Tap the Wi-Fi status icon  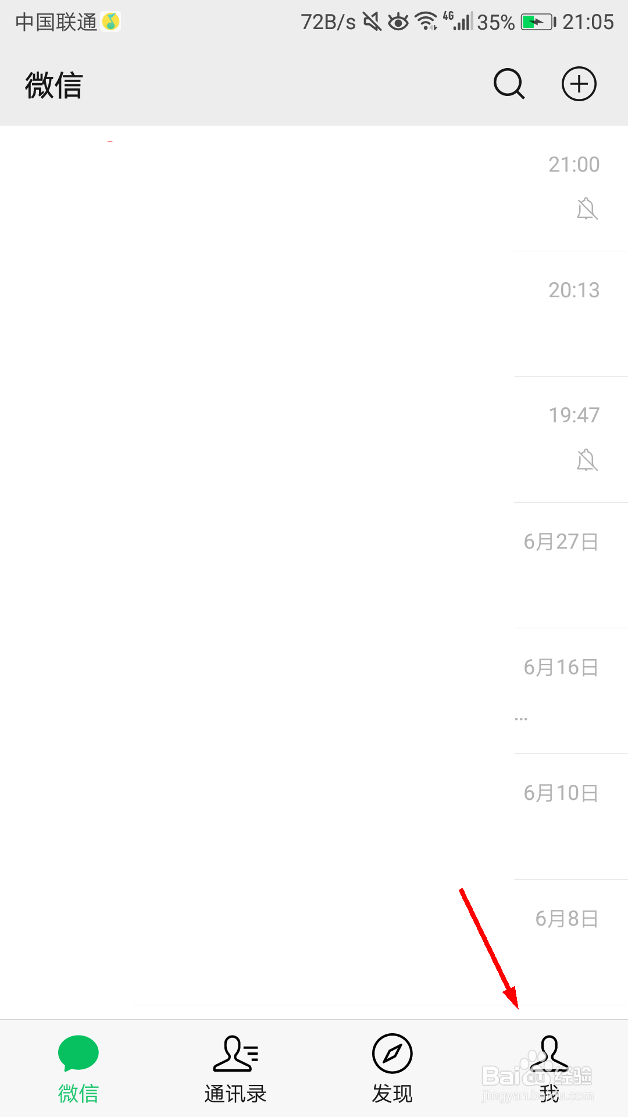pyautogui.click(x=427, y=22)
